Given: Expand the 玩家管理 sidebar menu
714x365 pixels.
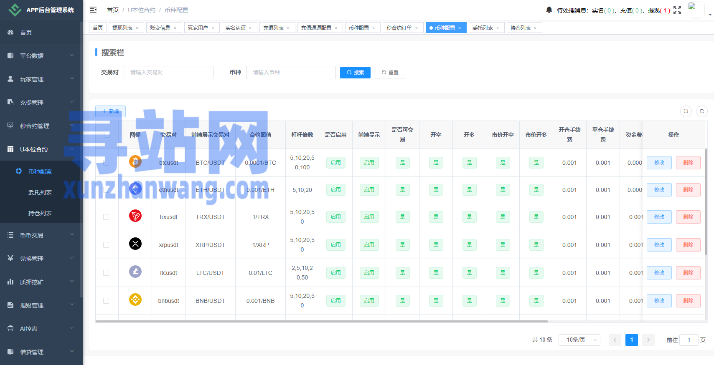Looking at the screenshot, I should [x=41, y=79].
